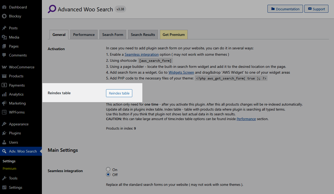The height and width of the screenshot is (194, 334).
Task: Click the Media icon in the sidebar
Action: pyautogui.click(x=4, y=37)
